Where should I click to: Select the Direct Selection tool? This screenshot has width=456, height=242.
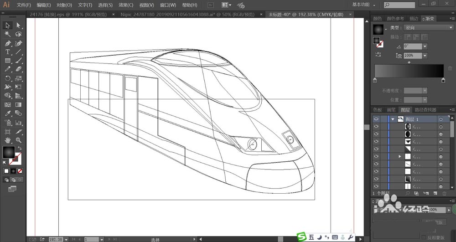(x=19, y=26)
